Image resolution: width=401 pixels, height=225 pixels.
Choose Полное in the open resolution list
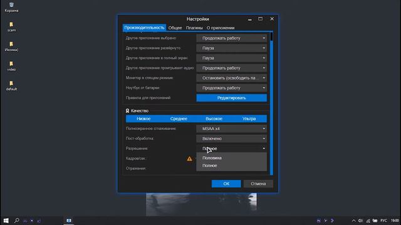(x=231, y=166)
